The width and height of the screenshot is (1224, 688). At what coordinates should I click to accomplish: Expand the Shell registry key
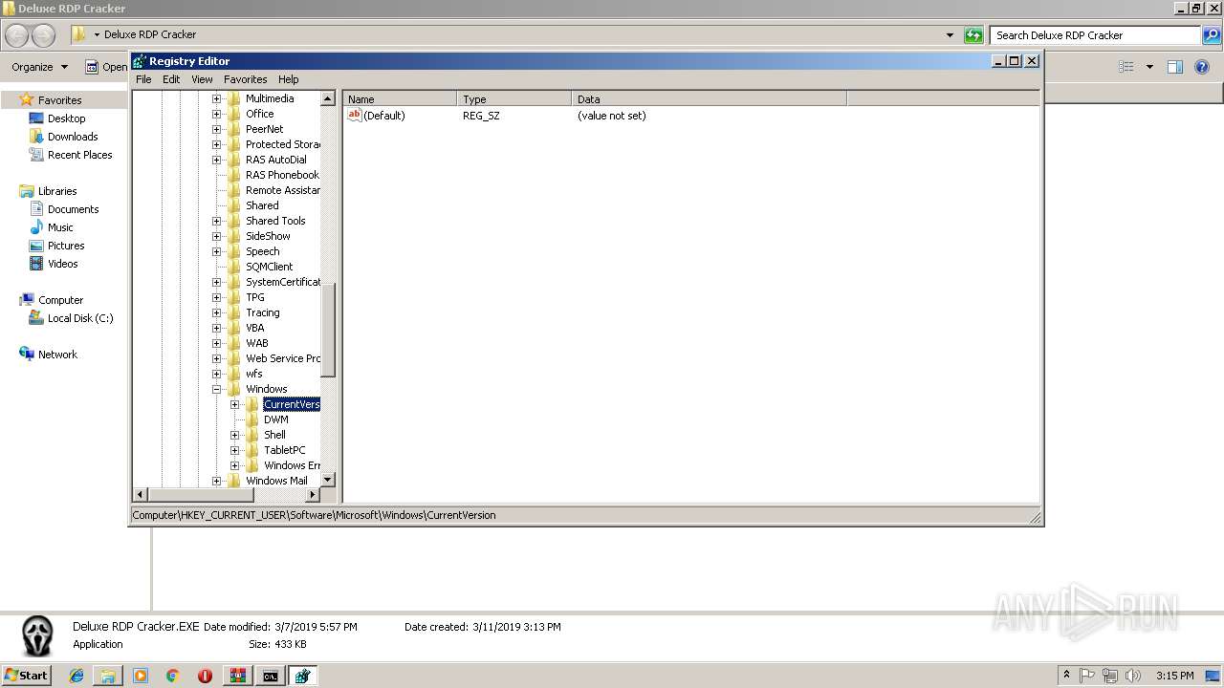click(x=234, y=435)
